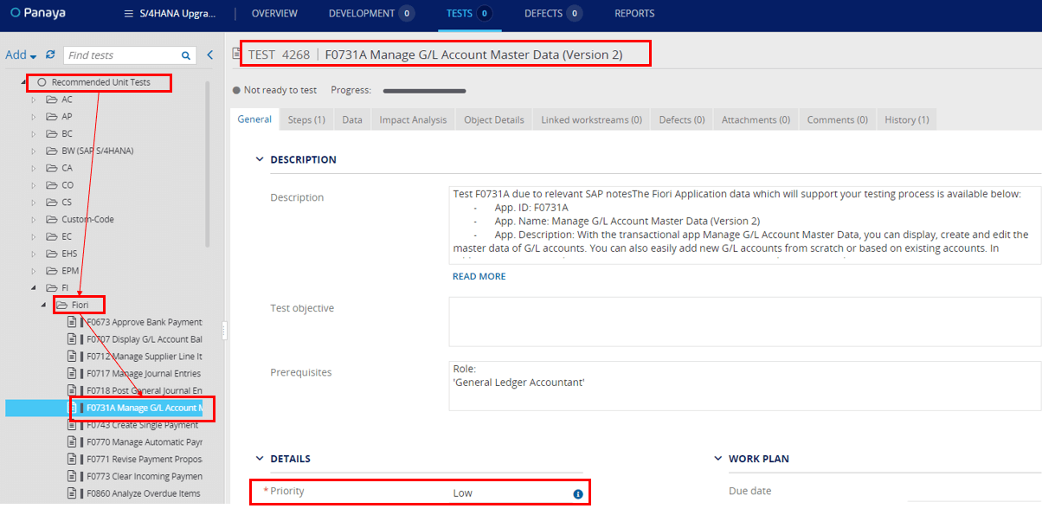Collapse the left tree panel
The image size is (1042, 515).
click(209, 55)
